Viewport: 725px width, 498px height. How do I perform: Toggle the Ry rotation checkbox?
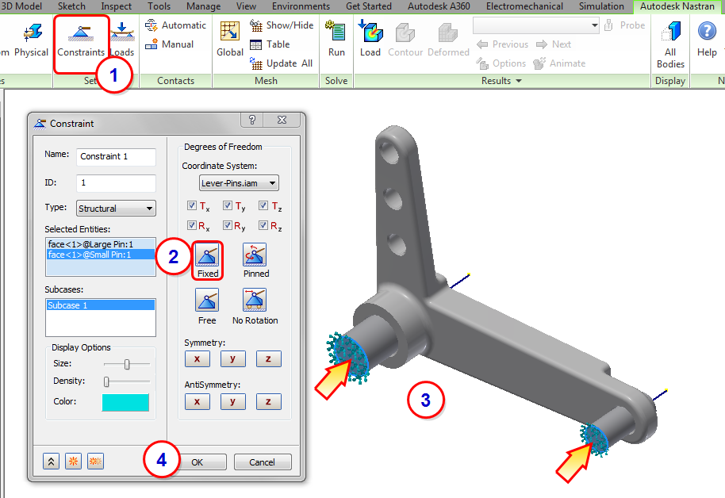[x=228, y=225]
